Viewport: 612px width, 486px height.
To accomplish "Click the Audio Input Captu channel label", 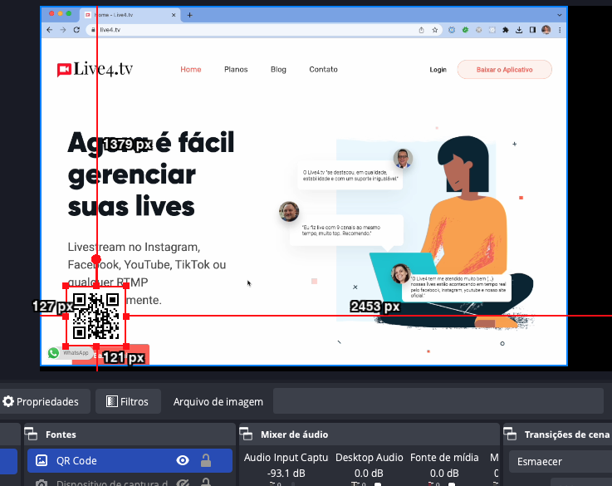I will tap(286, 458).
